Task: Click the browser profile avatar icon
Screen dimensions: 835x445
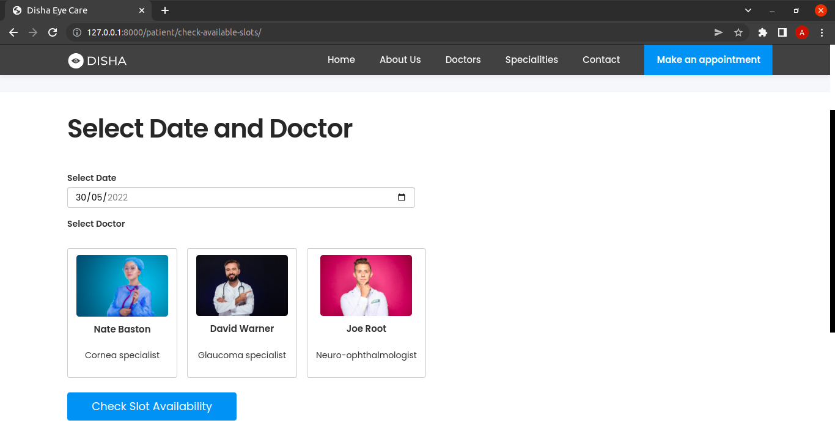Action: pos(802,32)
